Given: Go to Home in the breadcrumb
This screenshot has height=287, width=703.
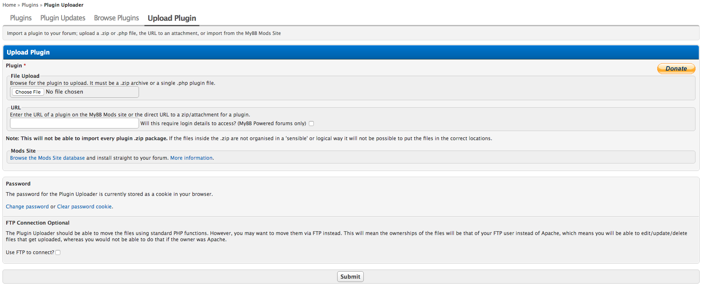Looking at the screenshot, I should coord(9,5).
